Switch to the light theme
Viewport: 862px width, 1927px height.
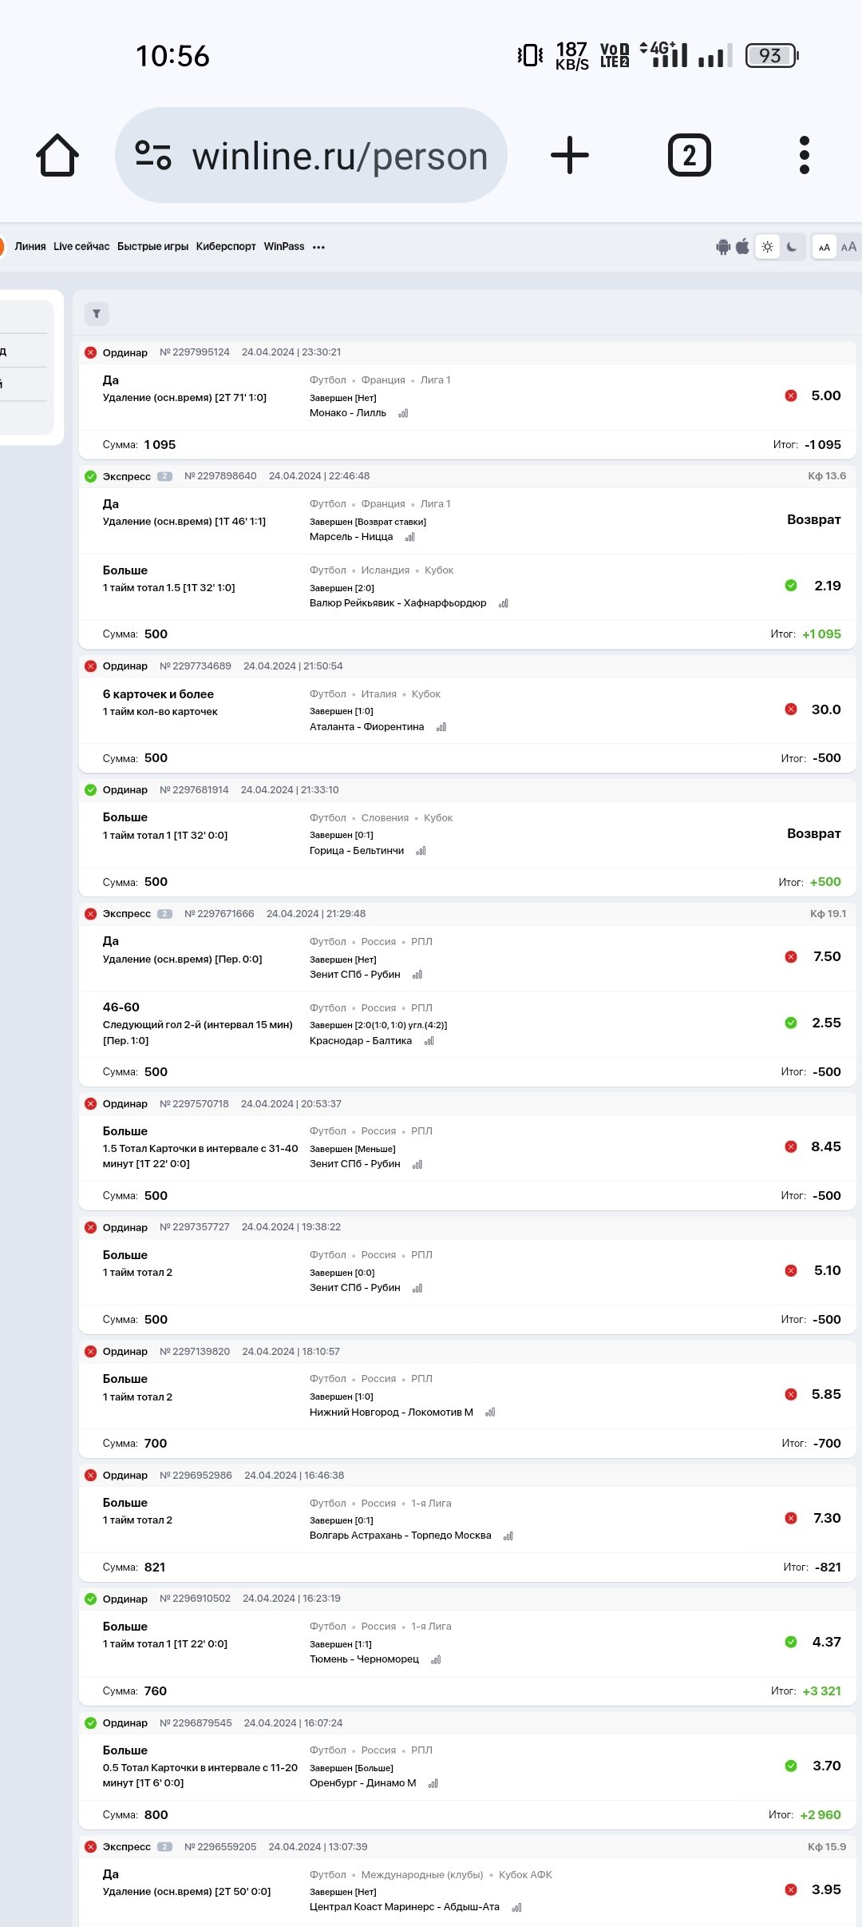(768, 247)
